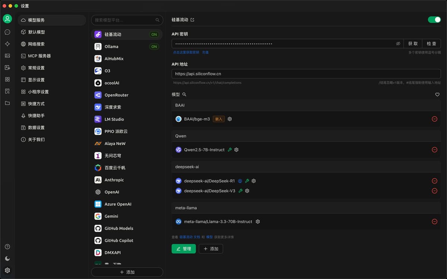Follow the 点击这里获取密钥 link
The image size is (447, 279).
(x=186, y=53)
